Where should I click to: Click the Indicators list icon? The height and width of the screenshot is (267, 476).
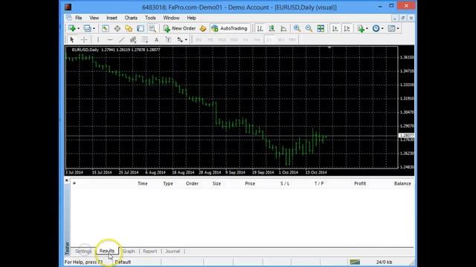pyautogui.click(x=361, y=28)
